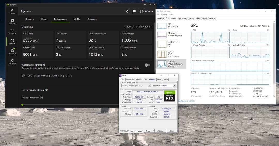Open View menu in Task Manager
Viewport: 279px width, 146px height.
[x=171, y=15]
